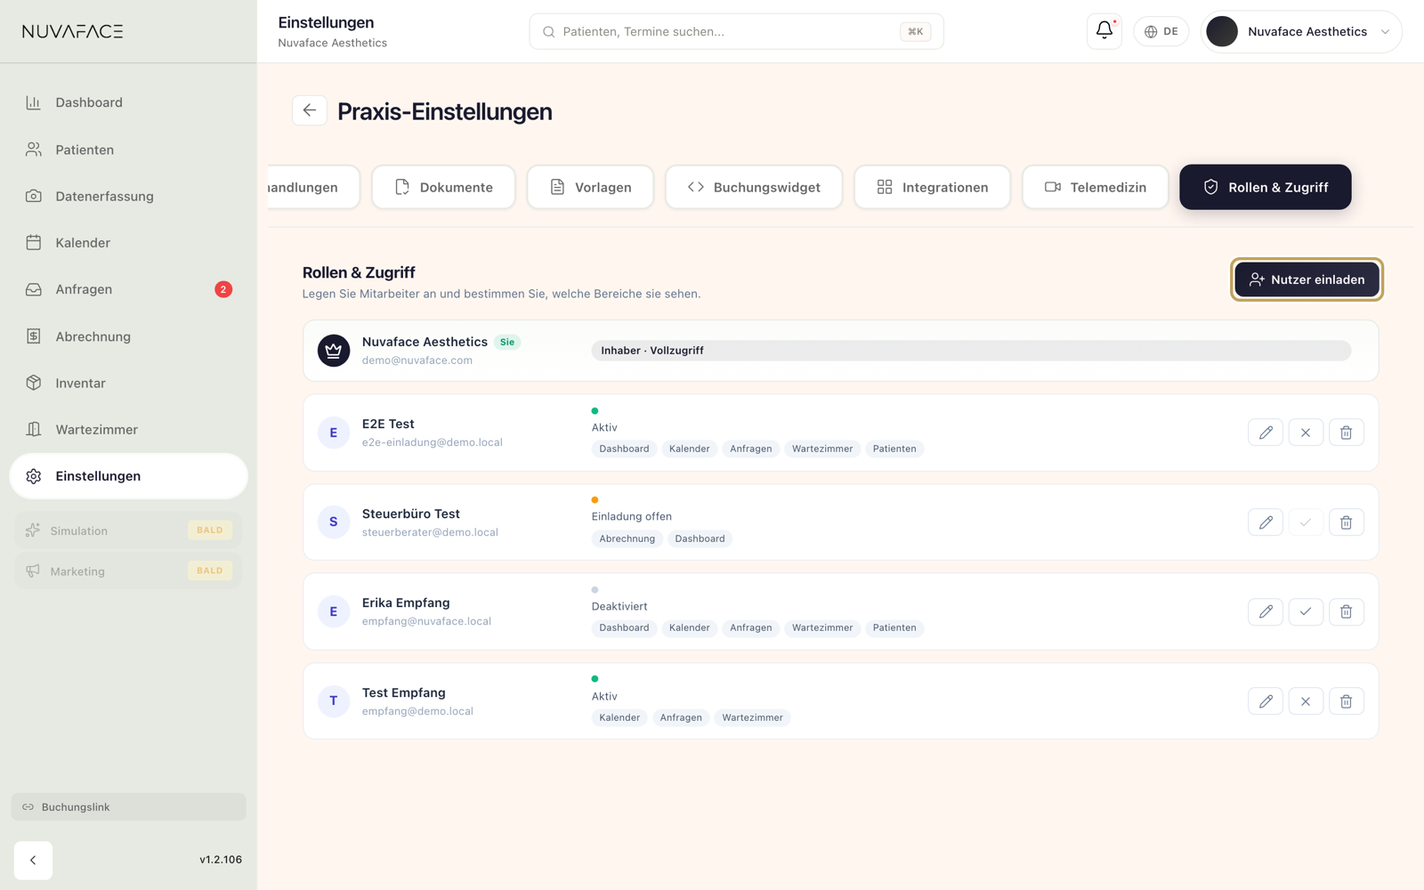
Task: Open the notifications bell
Action: pyautogui.click(x=1104, y=31)
